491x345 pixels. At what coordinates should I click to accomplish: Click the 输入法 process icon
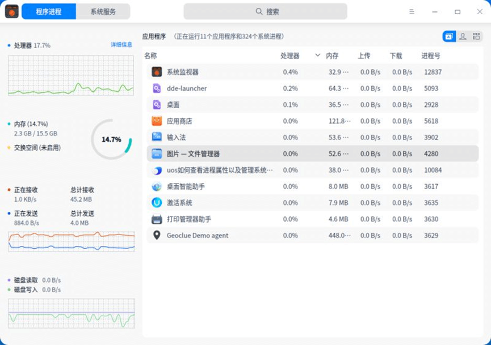pos(157,137)
